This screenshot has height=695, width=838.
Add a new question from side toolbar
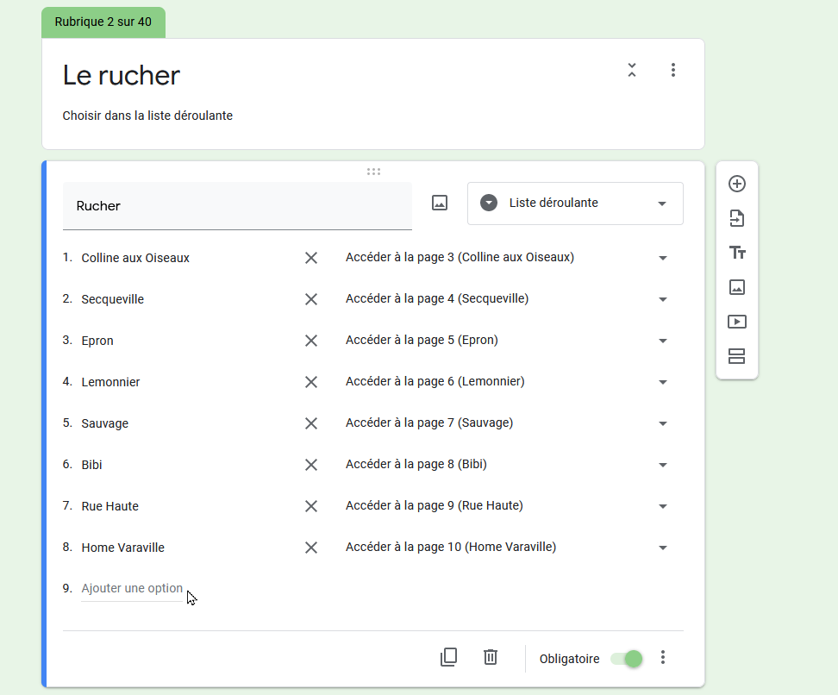(x=737, y=184)
